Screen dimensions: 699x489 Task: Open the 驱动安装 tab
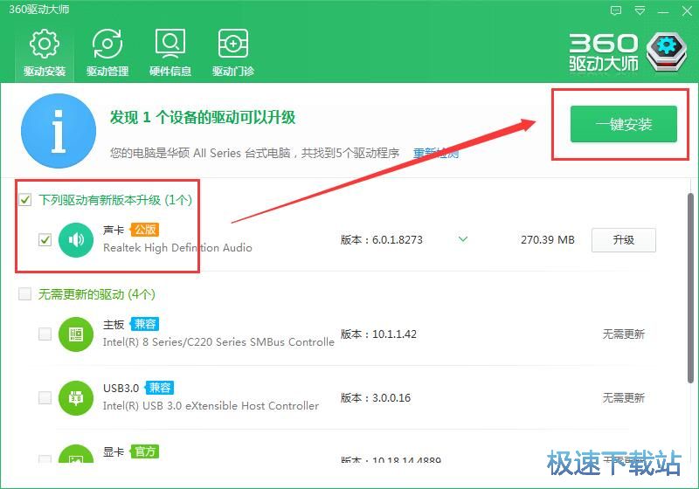[x=45, y=53]
